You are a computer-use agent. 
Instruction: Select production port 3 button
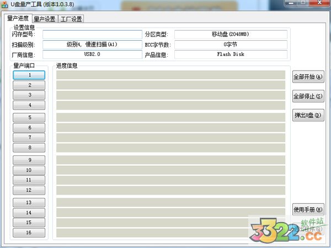pos(29,95)
